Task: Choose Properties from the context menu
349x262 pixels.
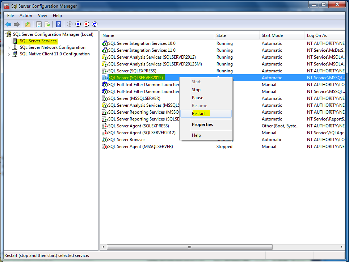Action: (206, 124)
